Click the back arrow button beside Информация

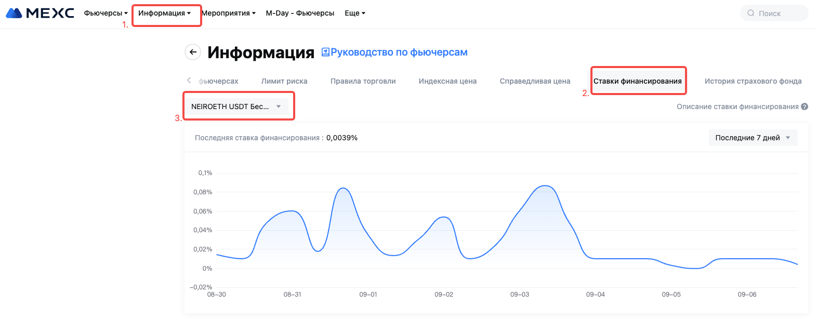click(x=193, y=52)
